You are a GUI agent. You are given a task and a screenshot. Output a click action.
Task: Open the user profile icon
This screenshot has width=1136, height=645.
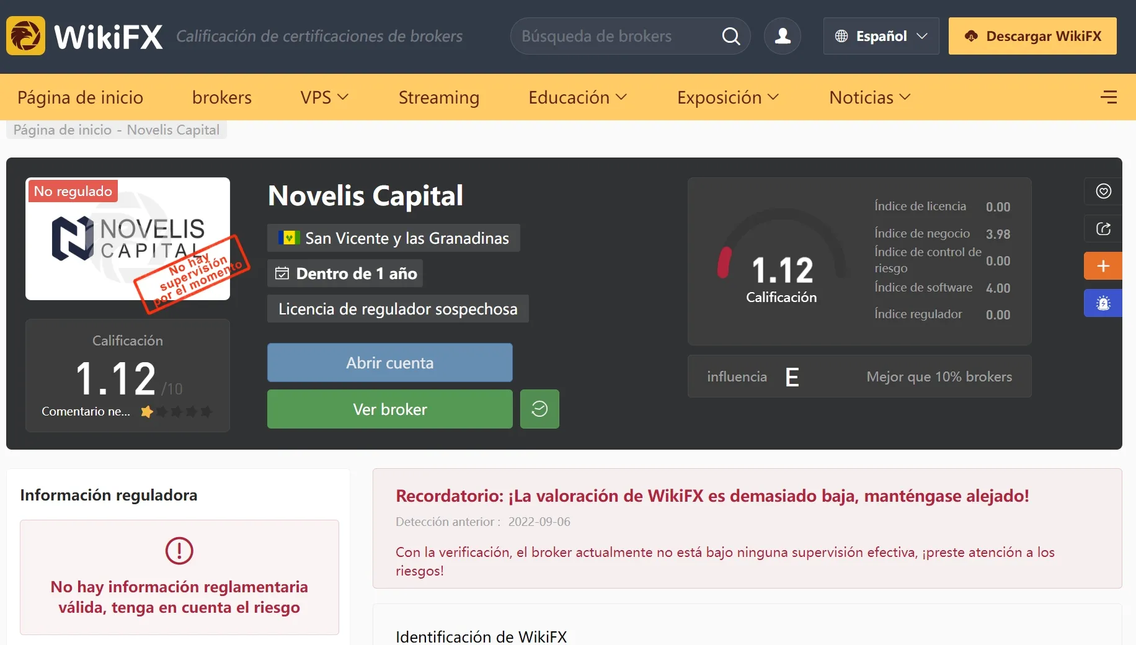783,36
